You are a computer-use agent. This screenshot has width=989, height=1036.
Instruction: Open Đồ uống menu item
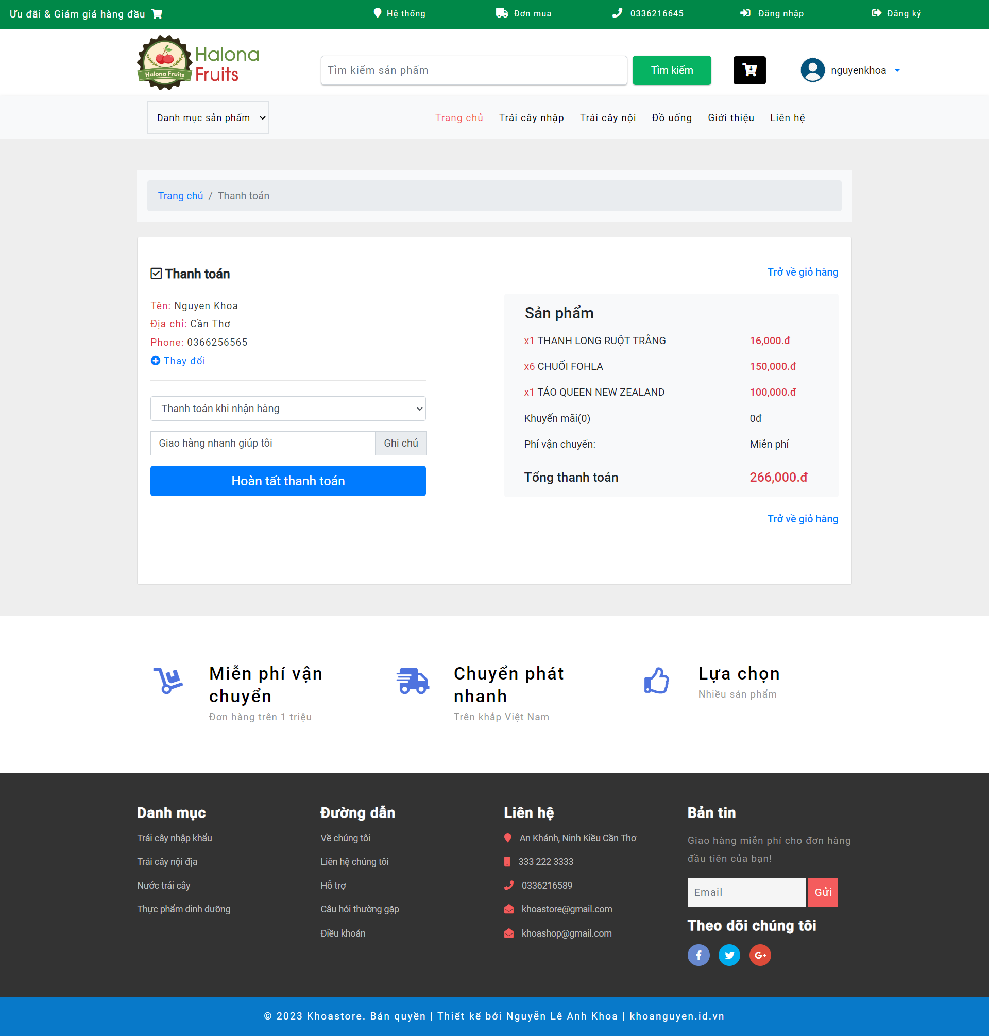point(672,117)
